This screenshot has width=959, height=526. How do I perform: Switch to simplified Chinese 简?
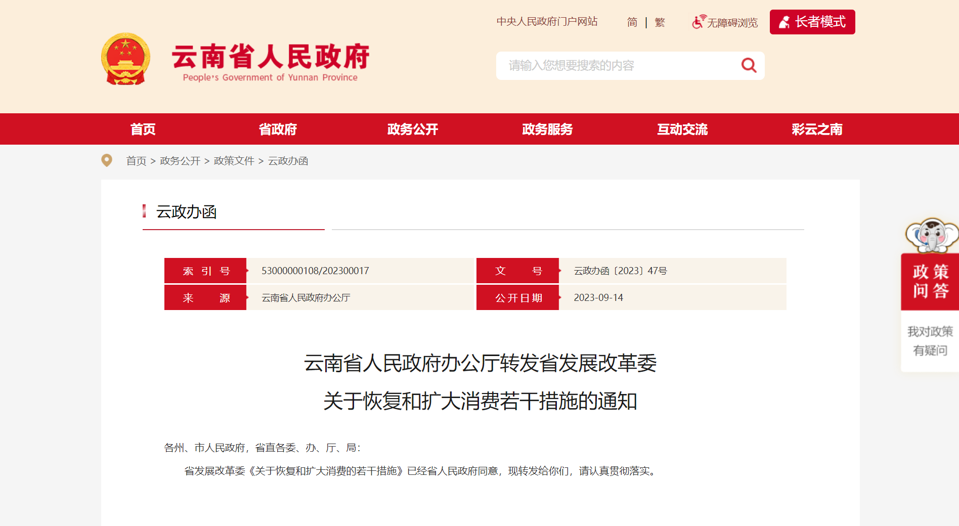pos(632,22)
